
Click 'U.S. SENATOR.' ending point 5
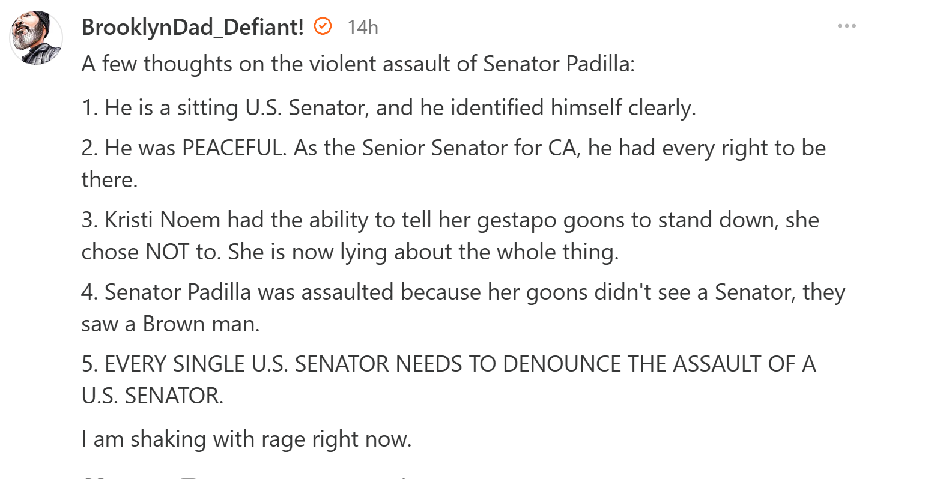coord(153,396)
